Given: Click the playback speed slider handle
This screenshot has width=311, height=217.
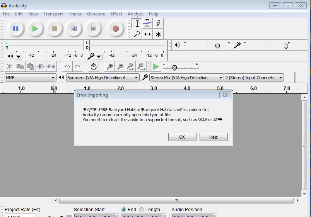Looking at the screenshot, I should 174,68.
